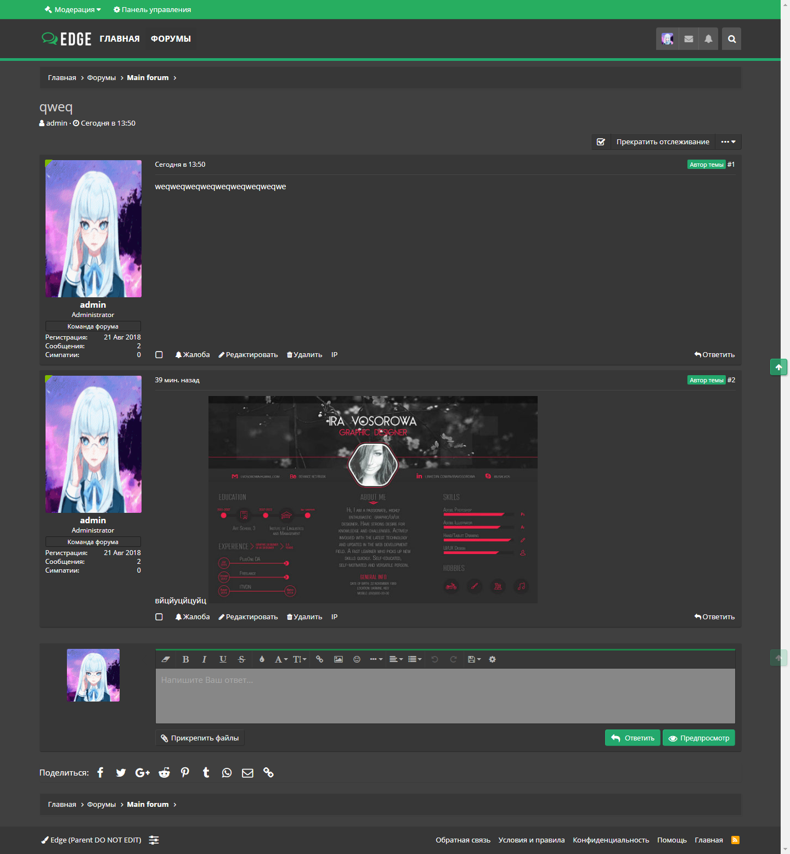
Task: Open the notifications bell in header
Action: [708, 39]
